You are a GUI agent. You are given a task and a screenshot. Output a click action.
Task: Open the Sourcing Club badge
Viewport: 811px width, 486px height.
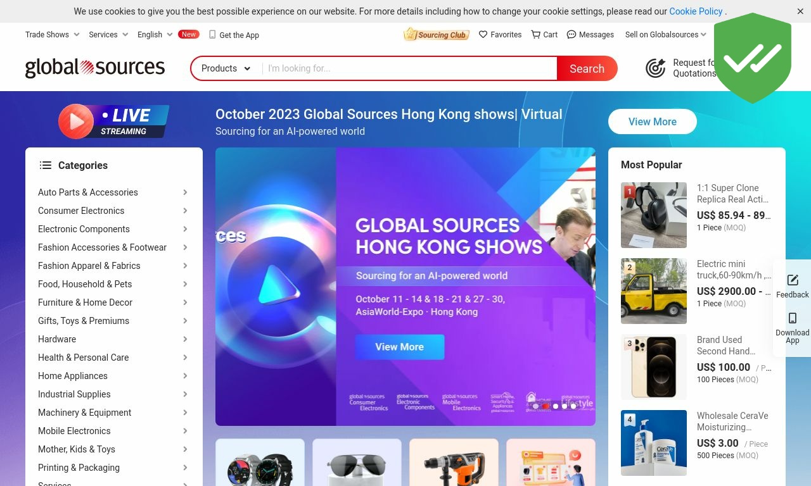(x=437, y=35)
